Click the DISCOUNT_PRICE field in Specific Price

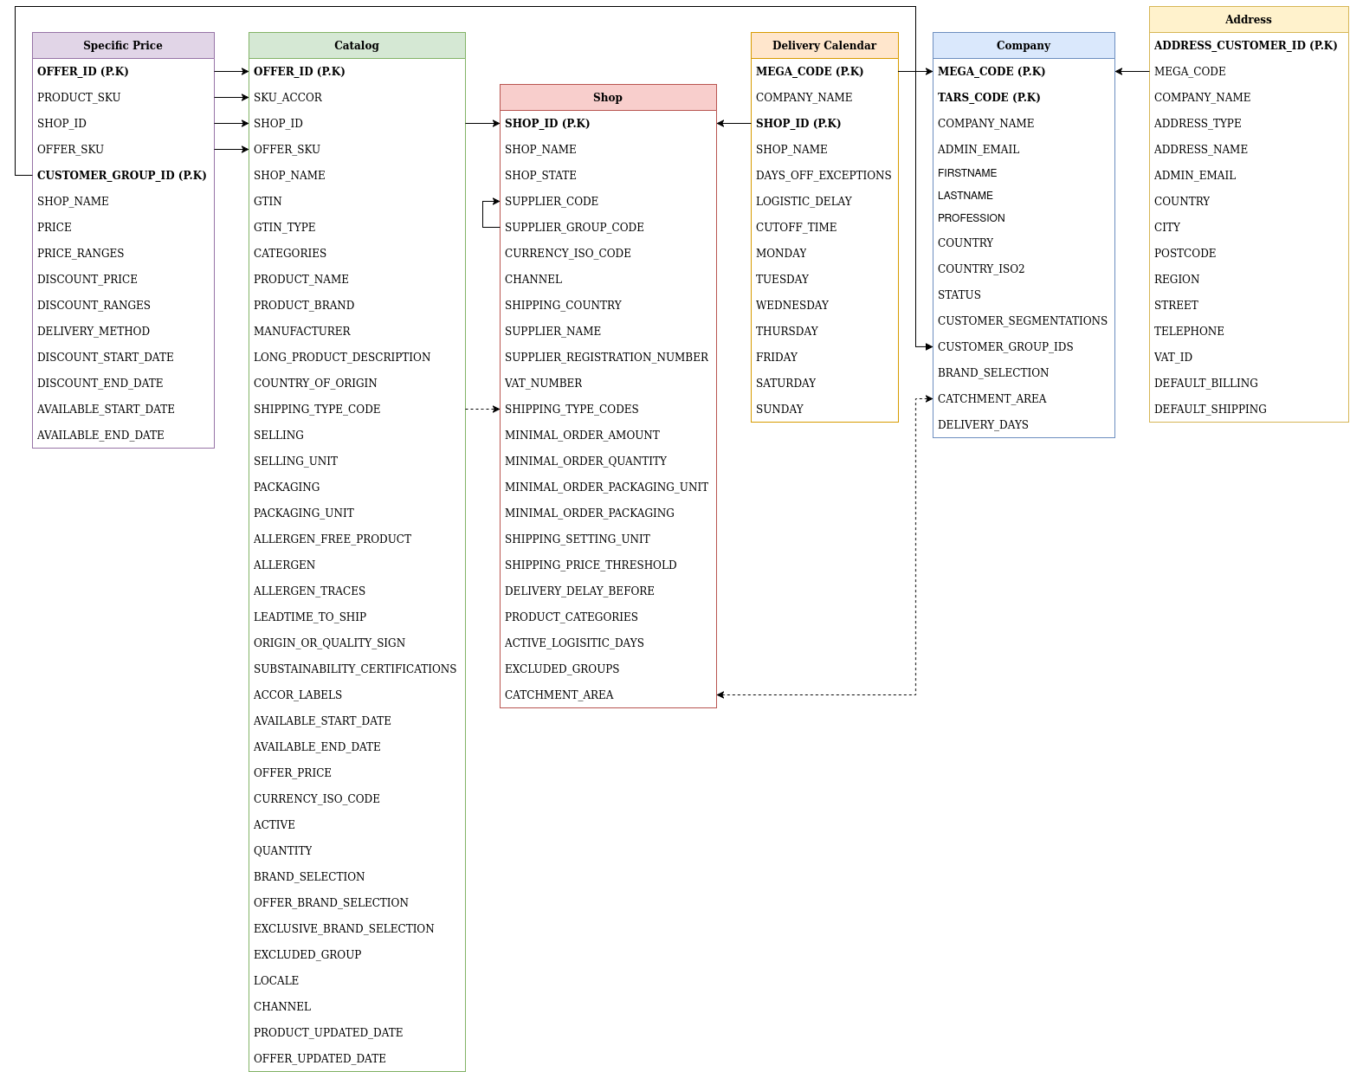pyautogui.click(x=87, y=279)
